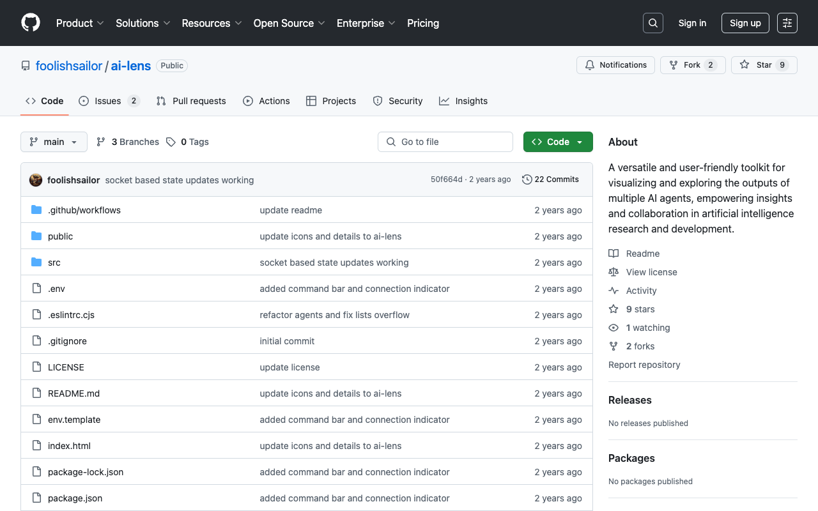Open the 'update license' commit message
Image resolution: width=818 pixels, height=511 pixels.
[289, 367]
